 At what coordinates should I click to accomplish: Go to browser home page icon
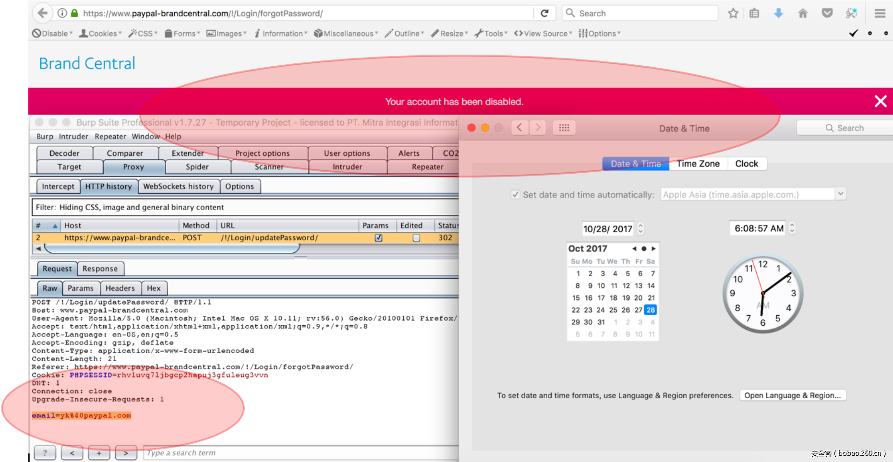click(803, 13)
